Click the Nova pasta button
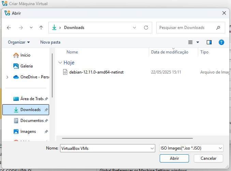Viewport: 231px width, 171px height. 50,42
